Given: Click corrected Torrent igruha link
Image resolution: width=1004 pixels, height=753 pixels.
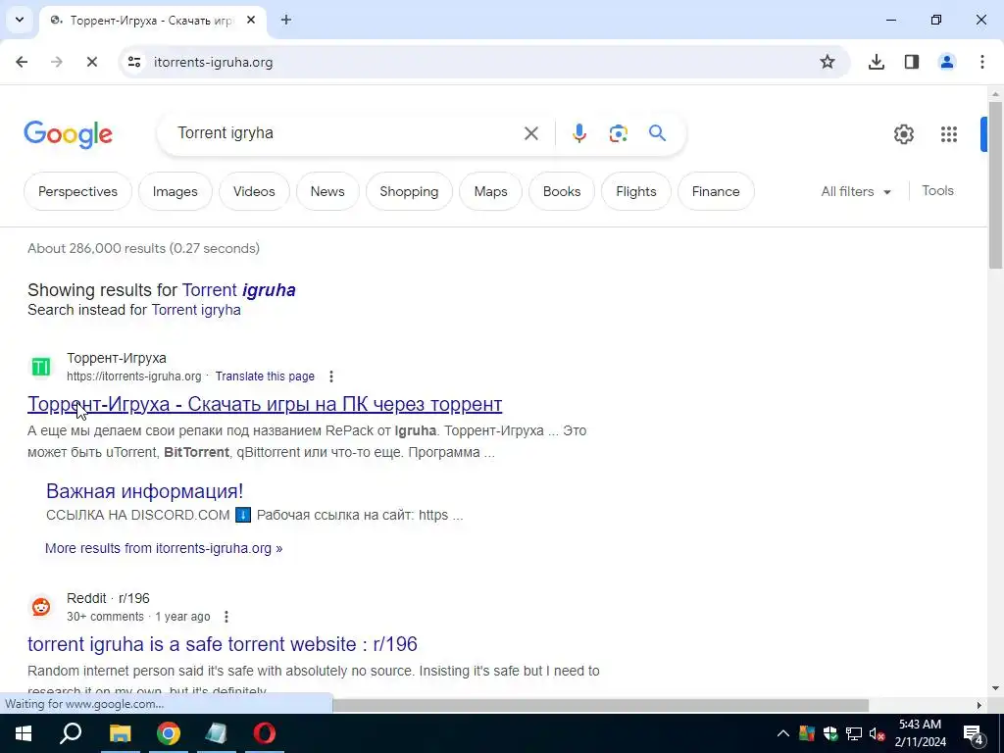Looking at the screenshot, I should 239,290.
